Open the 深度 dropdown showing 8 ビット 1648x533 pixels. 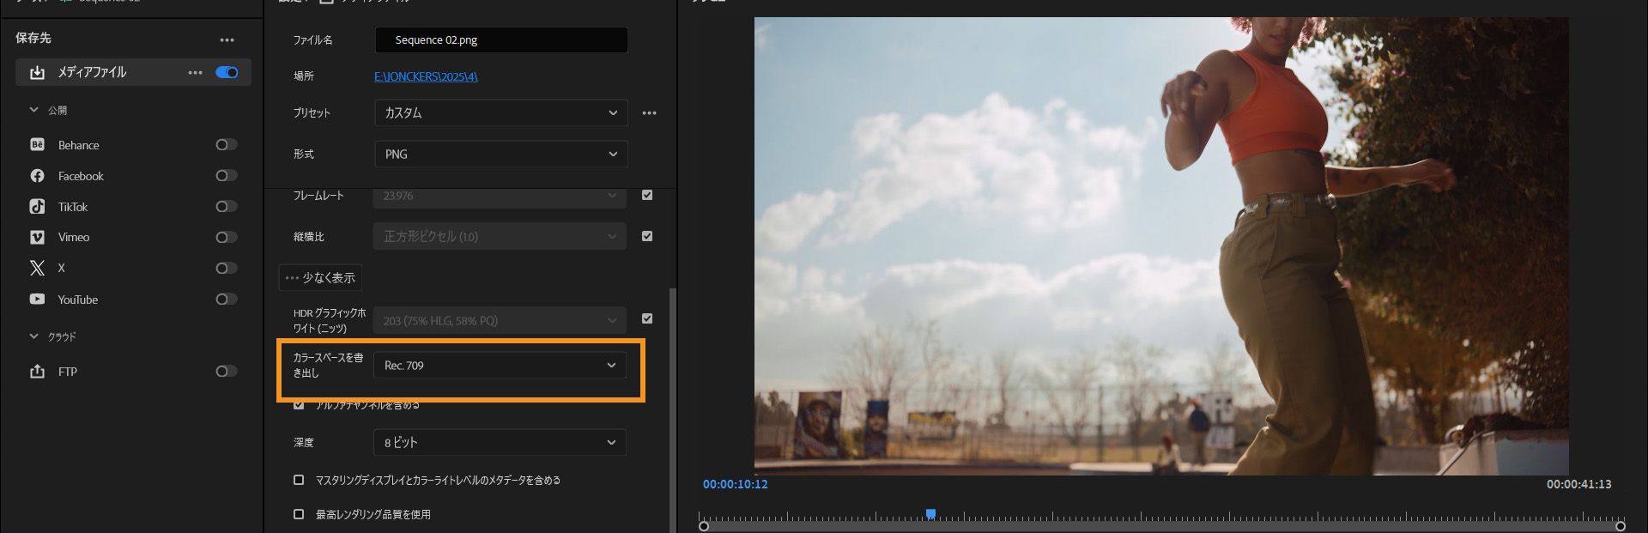[x=500, y=443]
